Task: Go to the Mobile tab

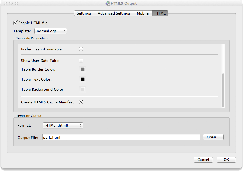Action: (x=143, y=13)
